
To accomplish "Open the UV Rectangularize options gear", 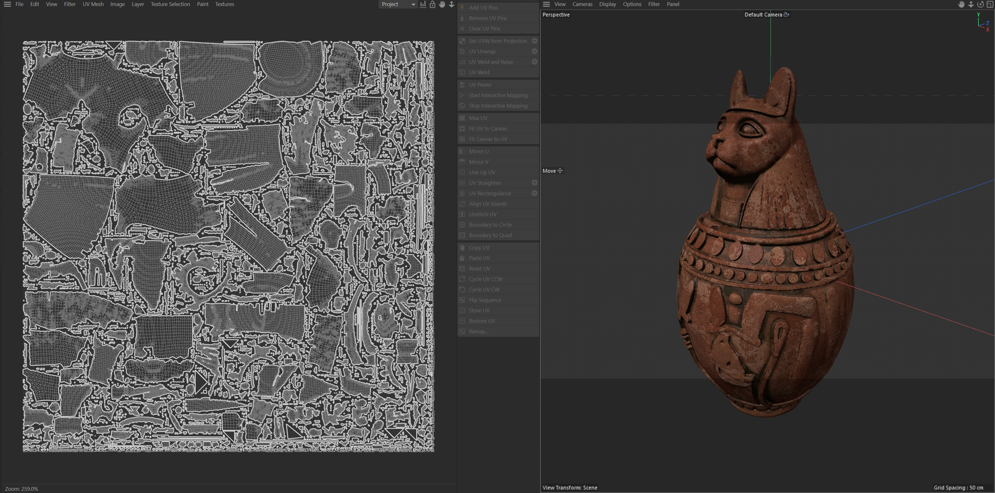I will tap(535, 193).
